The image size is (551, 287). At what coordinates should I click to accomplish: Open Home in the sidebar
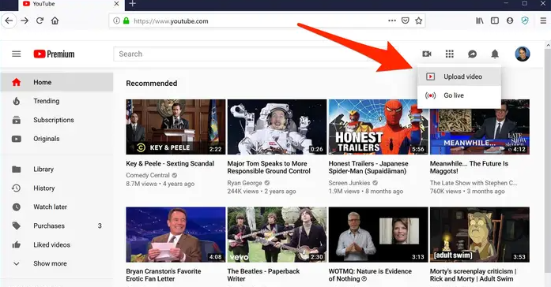tap(57, 82)
